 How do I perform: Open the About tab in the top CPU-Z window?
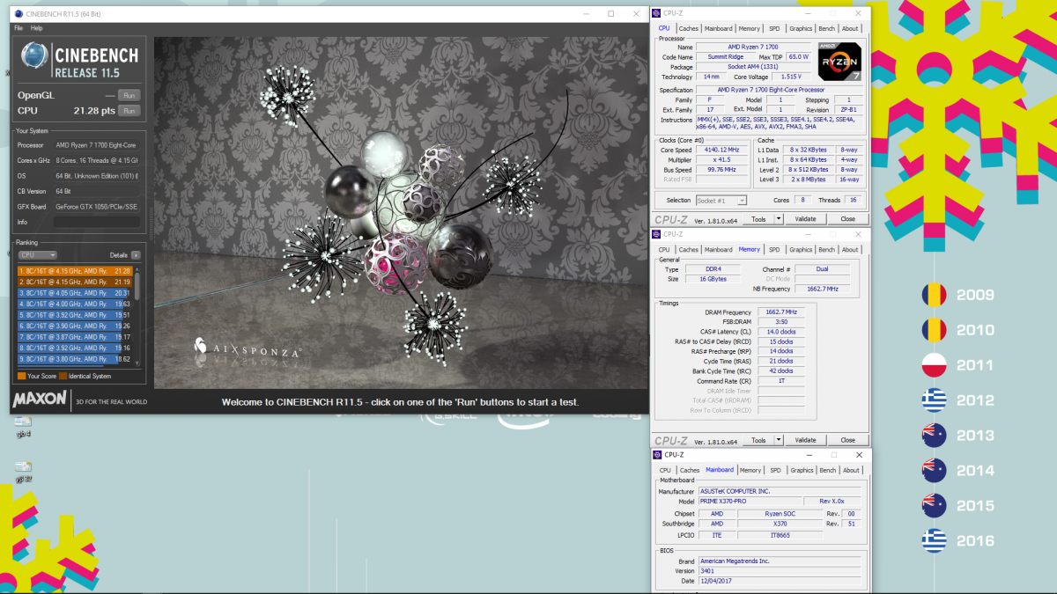tap(850, 29)
